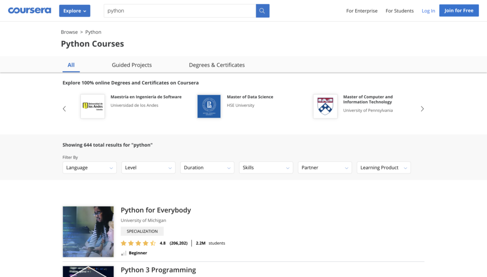The image size is (487, 277).
Task: Open the Python for Everybody course title
Action: 156,210
